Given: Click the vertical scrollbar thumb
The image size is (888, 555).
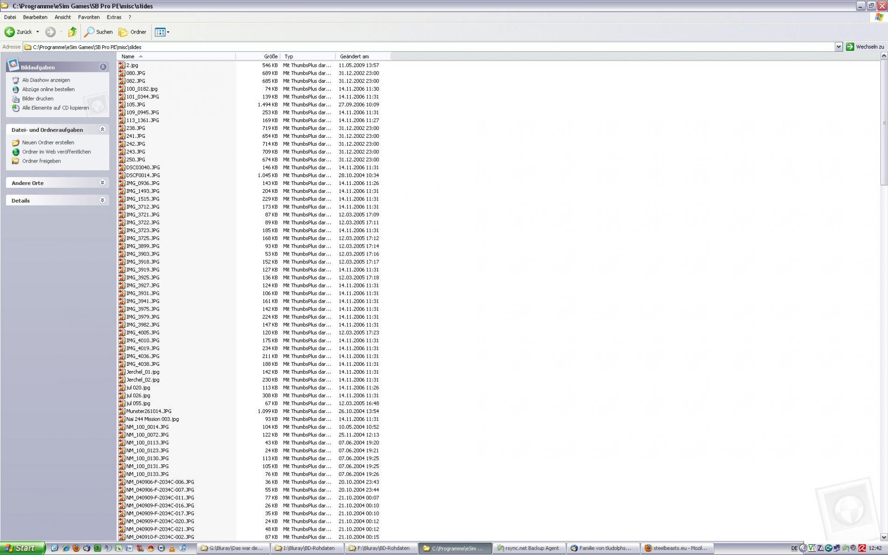Looking at the screenshot, I should pos(884,122).
